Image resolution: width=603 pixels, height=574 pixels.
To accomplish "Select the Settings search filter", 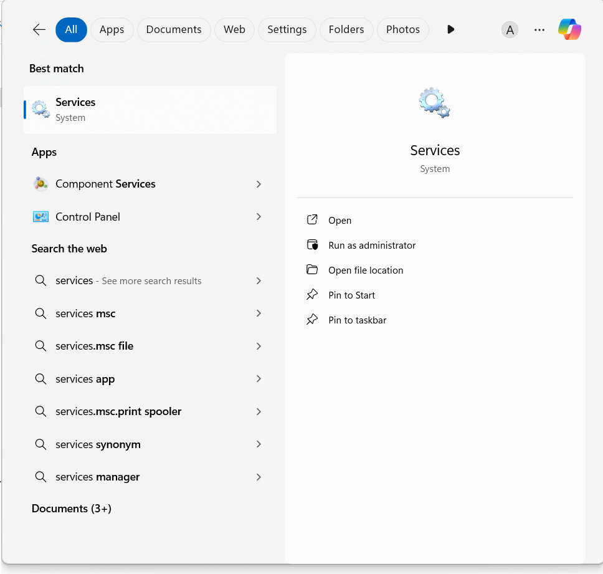I will pos(287,29).
